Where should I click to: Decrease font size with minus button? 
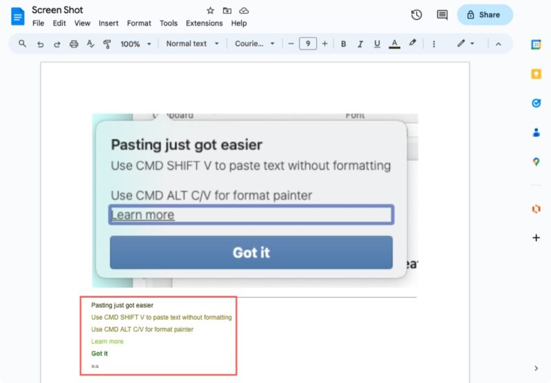[291, 44]
